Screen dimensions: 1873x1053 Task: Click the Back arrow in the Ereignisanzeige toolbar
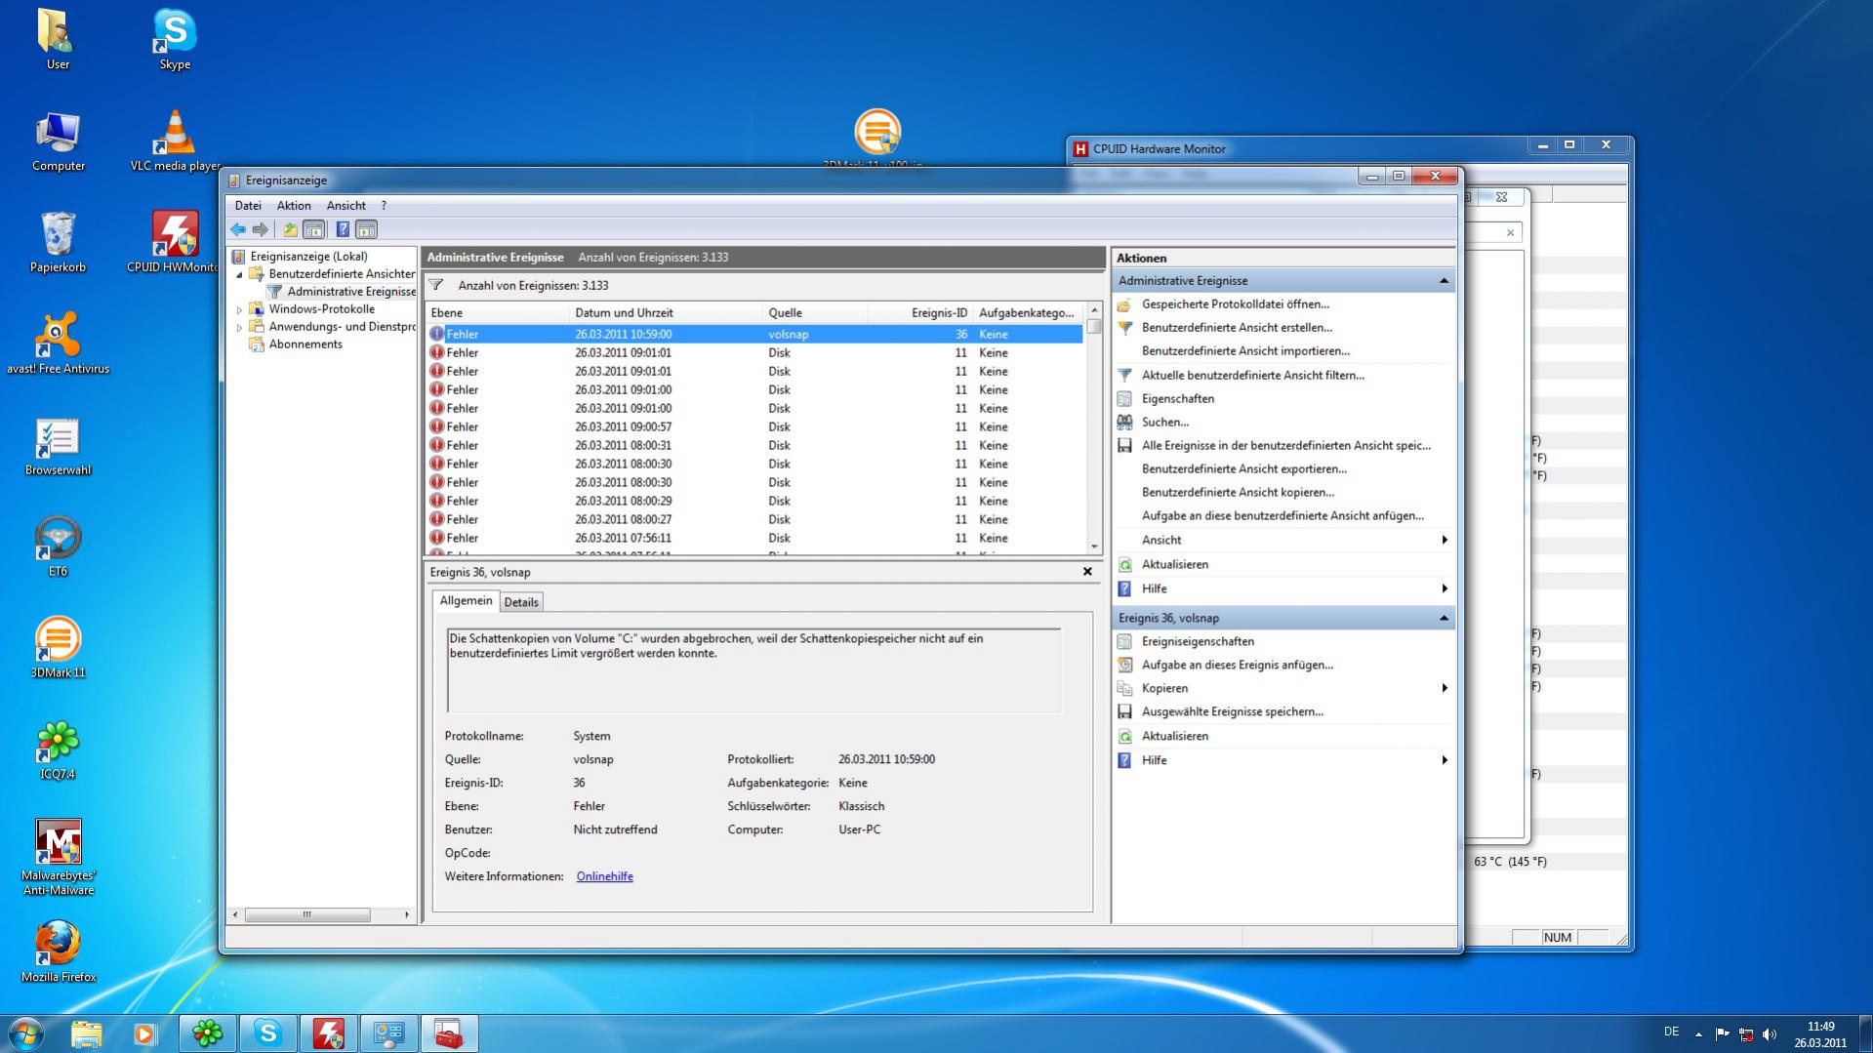coord(238,229)
